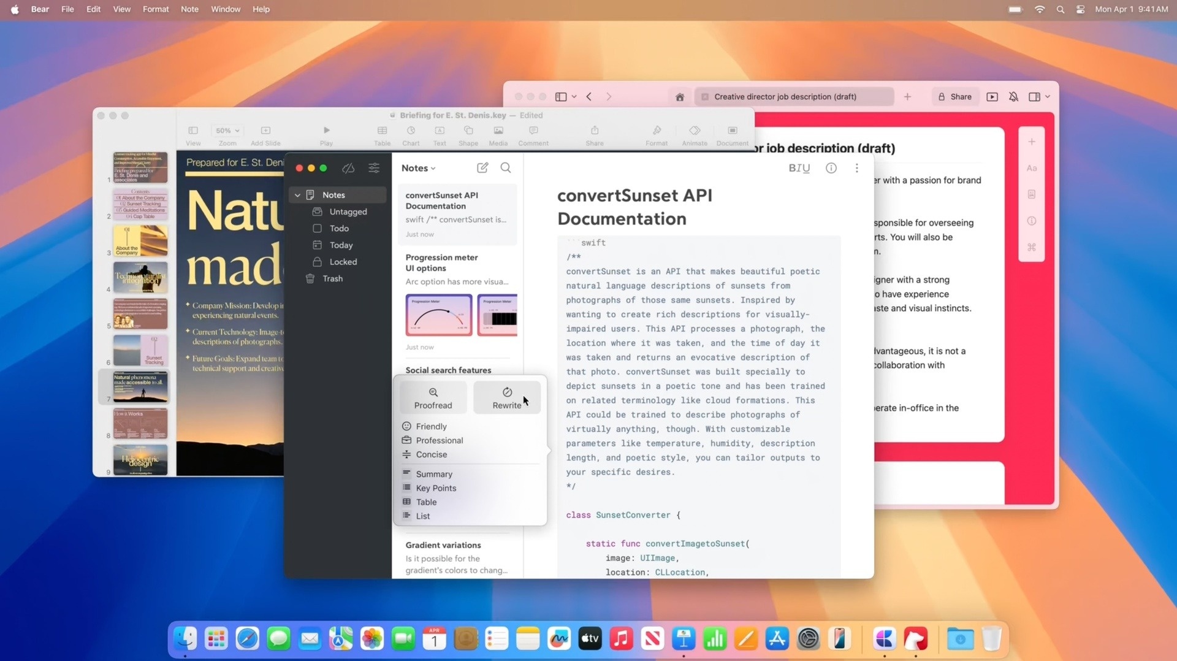Click the Rewrite writing tool

point(507,398)
